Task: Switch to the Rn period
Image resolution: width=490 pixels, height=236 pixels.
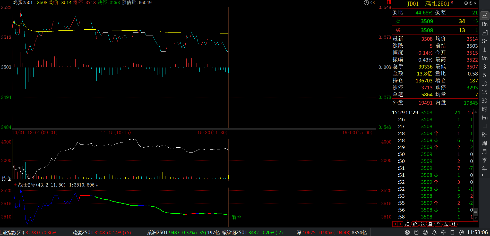Action: tap(485, 134)
